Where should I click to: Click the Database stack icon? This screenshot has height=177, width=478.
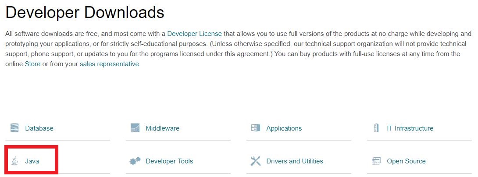click(14, 128)
